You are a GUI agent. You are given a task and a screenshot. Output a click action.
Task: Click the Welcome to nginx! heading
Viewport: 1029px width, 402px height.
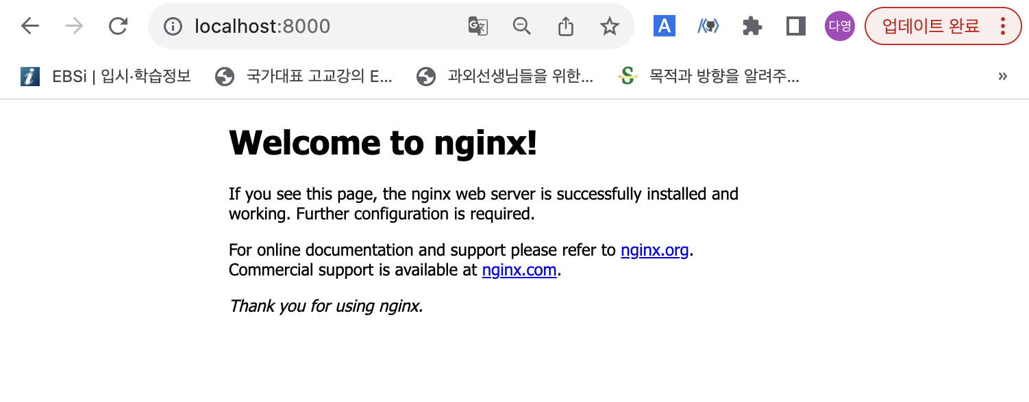pyautogui.click(x=383, y=143)
